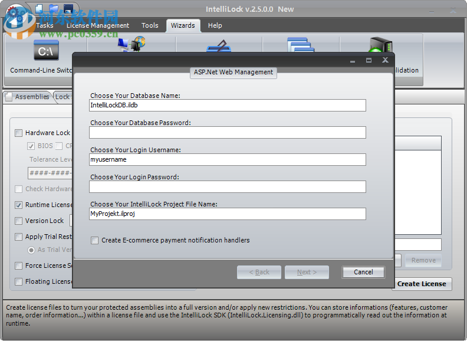
Task: Click the ####-#### hardware ID field
Action: [50, 173]
